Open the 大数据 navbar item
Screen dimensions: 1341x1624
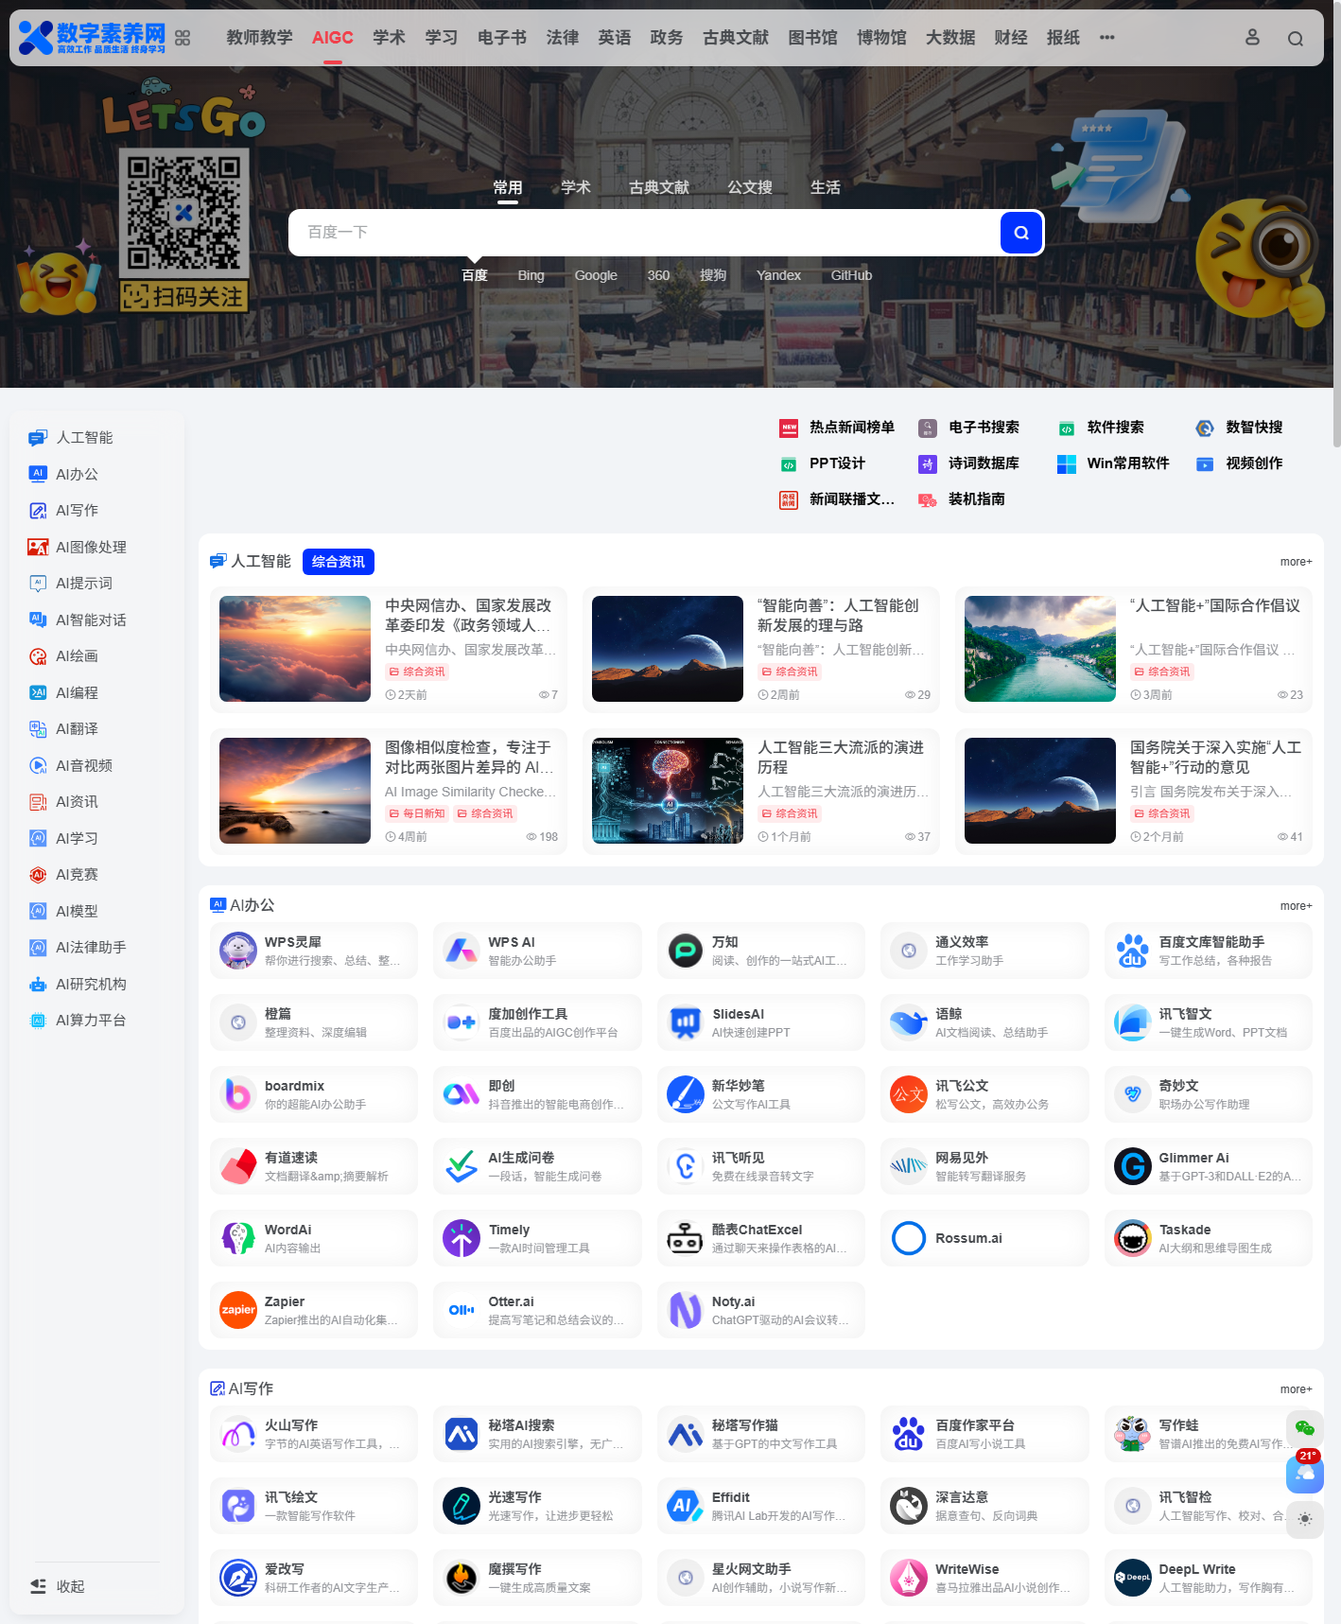950,38
